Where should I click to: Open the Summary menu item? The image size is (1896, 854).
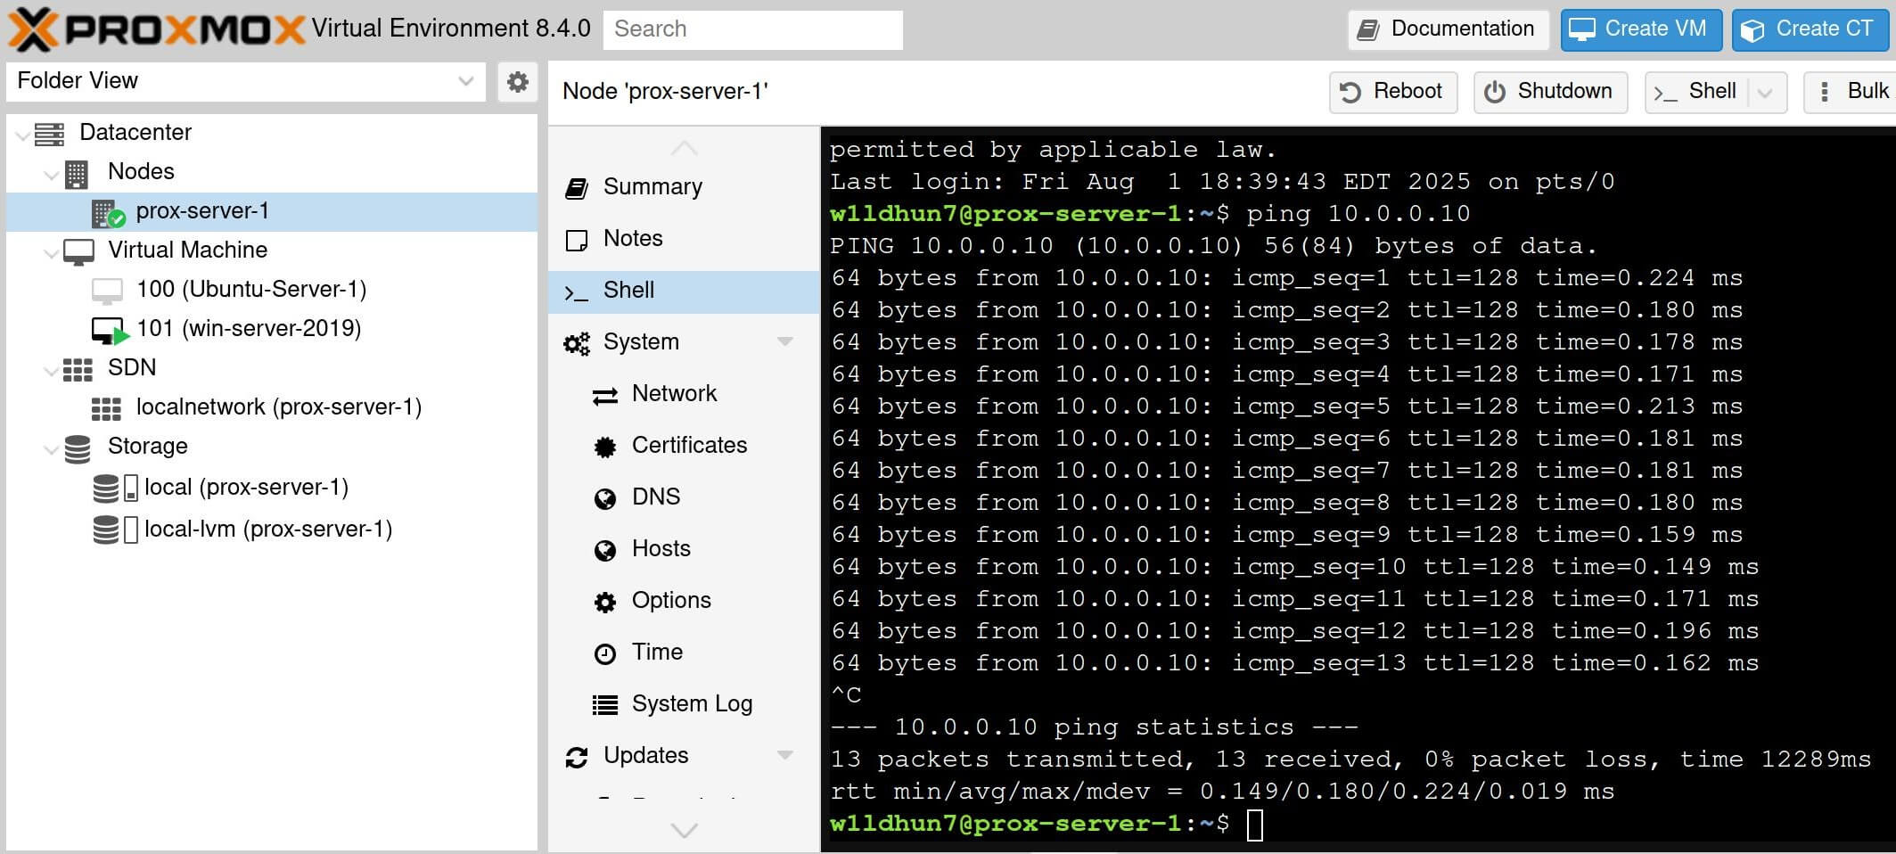coord(684,187)
